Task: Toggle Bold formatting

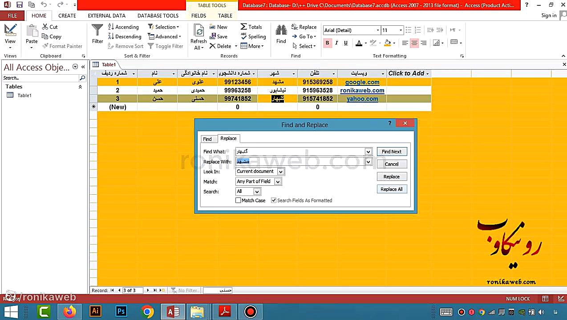Action: pos(327,43)
